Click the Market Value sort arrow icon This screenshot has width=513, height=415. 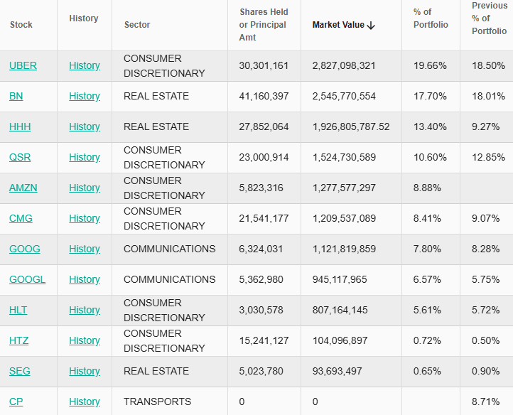371,25
